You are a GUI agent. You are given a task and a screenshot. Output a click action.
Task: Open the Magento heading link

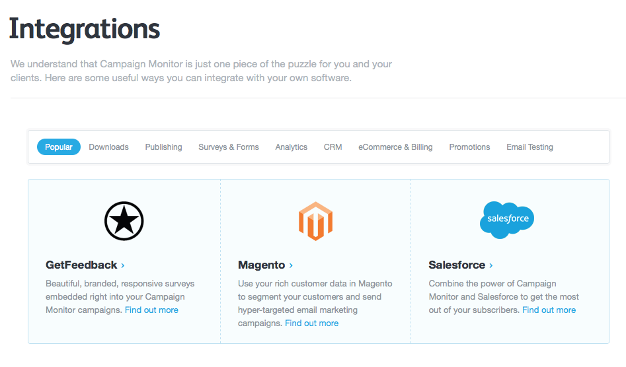pos(262,265)
